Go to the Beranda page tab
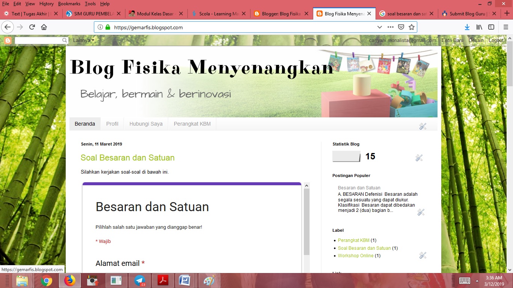This screenshot has height=288, width=513. point(85,124)
